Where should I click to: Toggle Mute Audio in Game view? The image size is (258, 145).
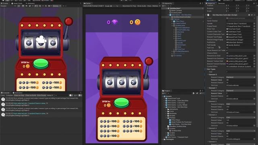(x=141, y=6)
